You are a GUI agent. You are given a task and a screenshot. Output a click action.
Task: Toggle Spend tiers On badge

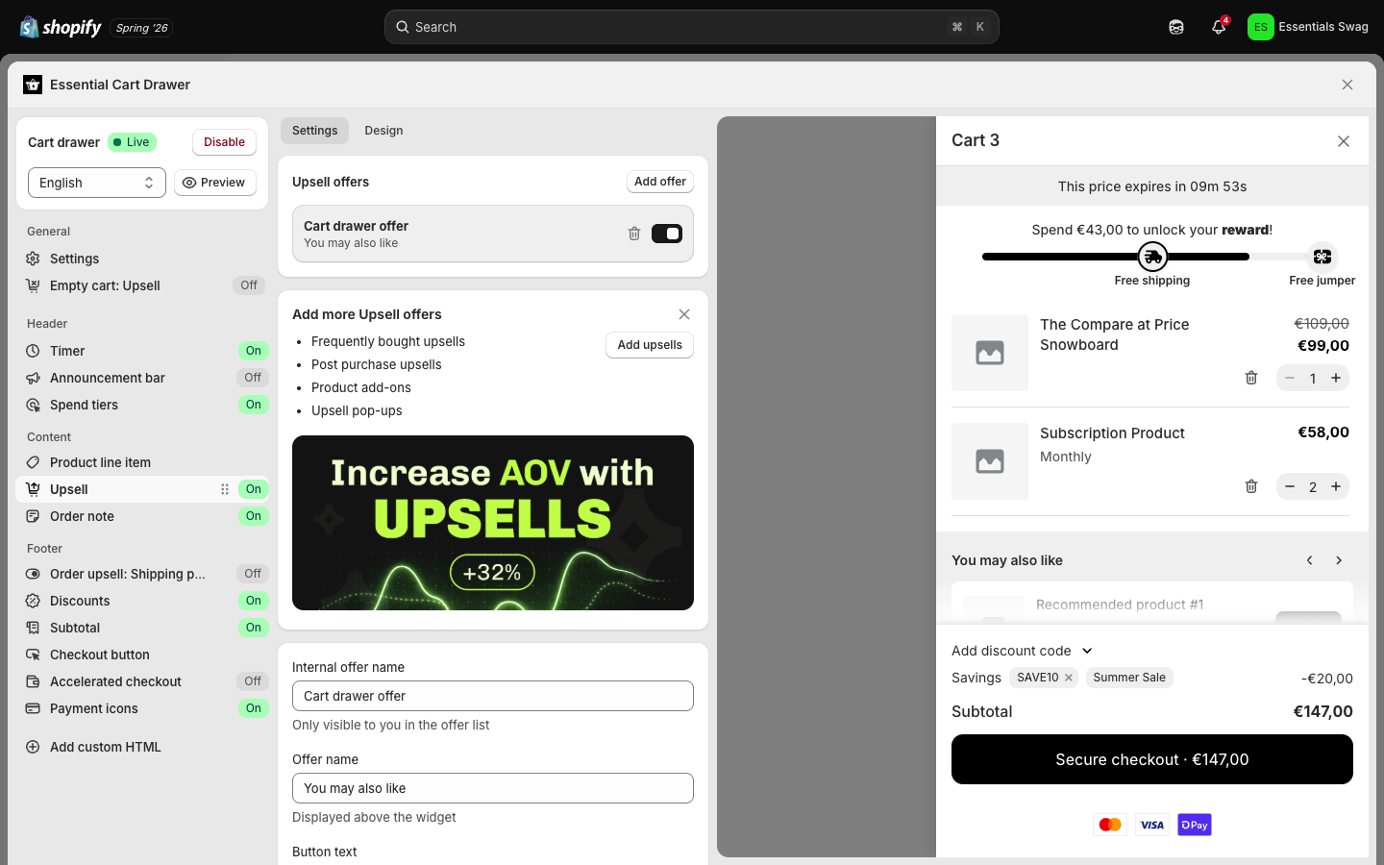(253, 405)
